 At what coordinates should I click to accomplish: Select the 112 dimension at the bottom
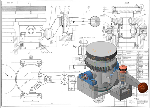(52, 103)
